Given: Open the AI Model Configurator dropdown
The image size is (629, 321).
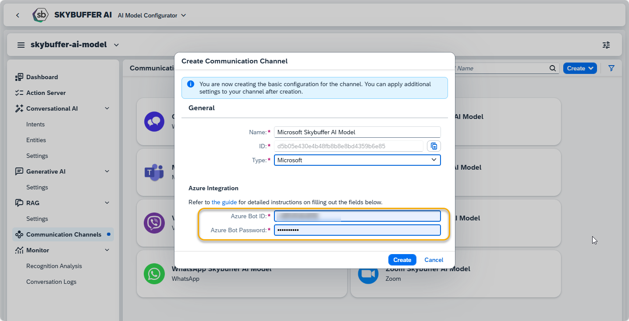Looking at the screenshot, I should click(x=152, y=15).
